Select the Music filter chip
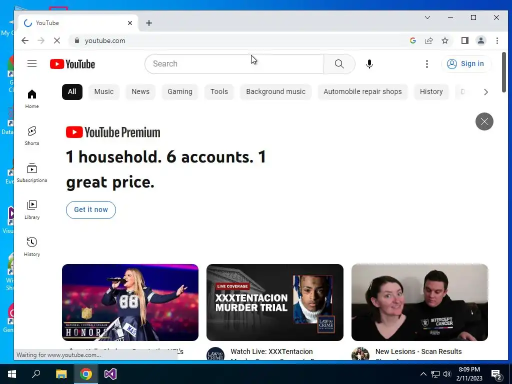The image size is (512, 384). click(x=104, y=92)
